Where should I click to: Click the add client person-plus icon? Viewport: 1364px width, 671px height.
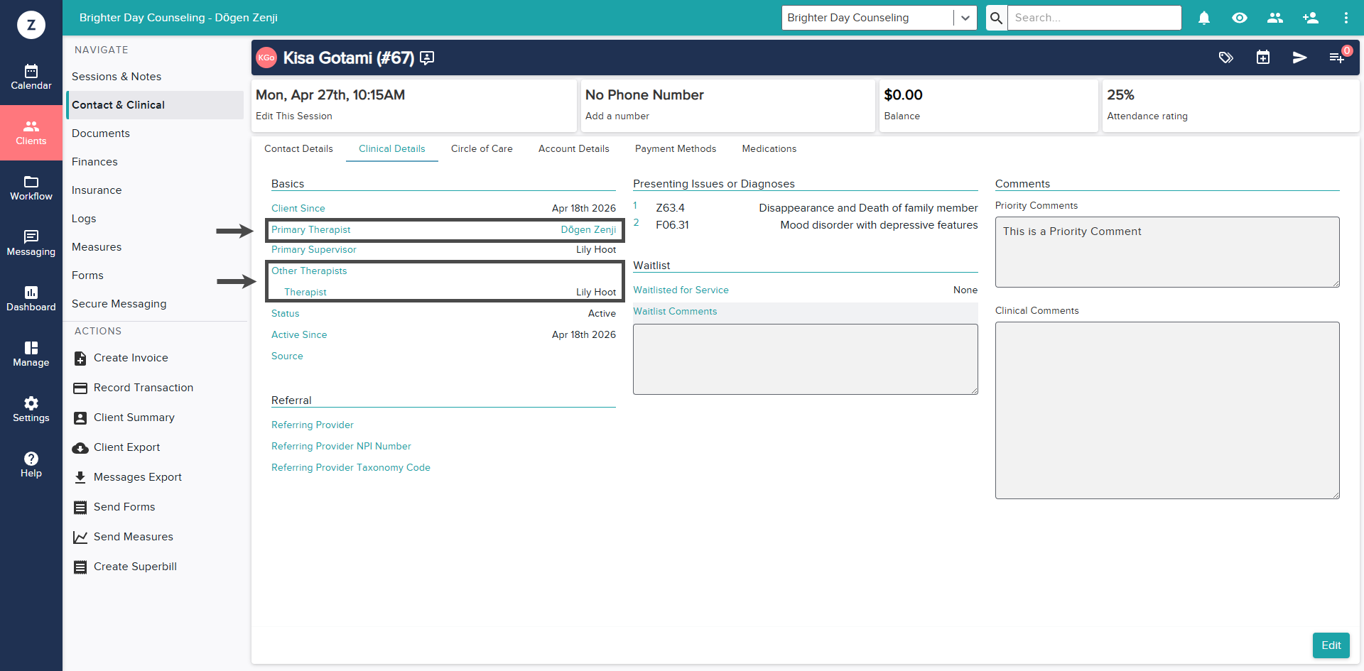pos(1311,18)
